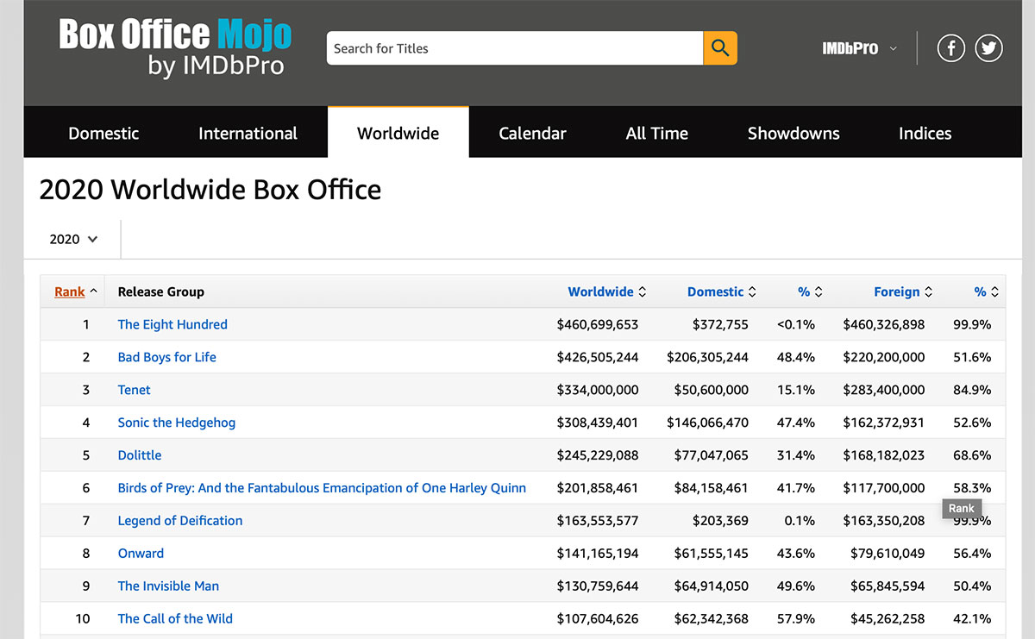
Task: Click foreign gross $45,262,258
Action: 888,619
